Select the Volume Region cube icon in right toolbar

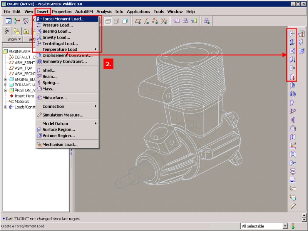click(301, 51)
